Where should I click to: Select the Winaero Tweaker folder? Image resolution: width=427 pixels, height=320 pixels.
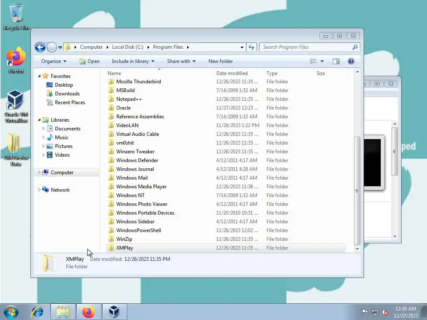point(135,152)
